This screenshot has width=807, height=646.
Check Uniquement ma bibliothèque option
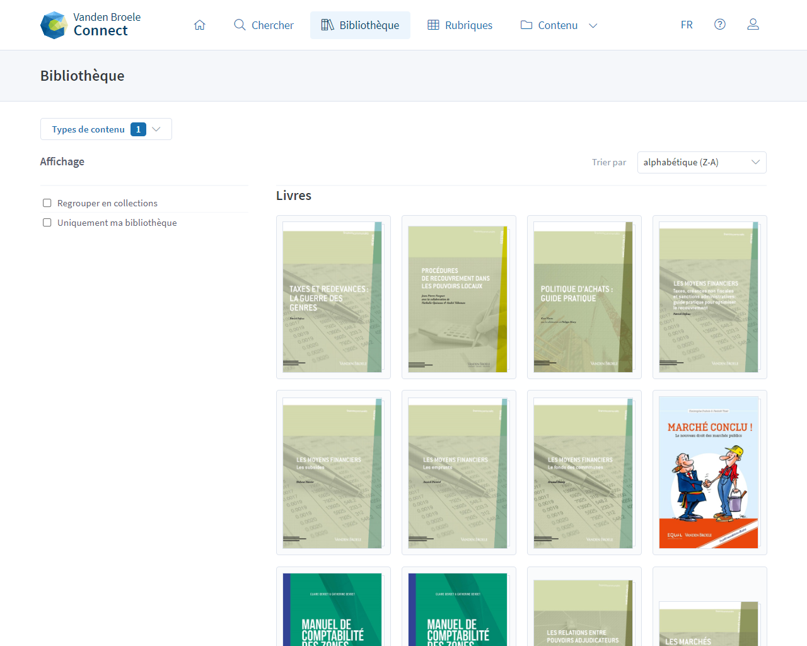[47, 223]
